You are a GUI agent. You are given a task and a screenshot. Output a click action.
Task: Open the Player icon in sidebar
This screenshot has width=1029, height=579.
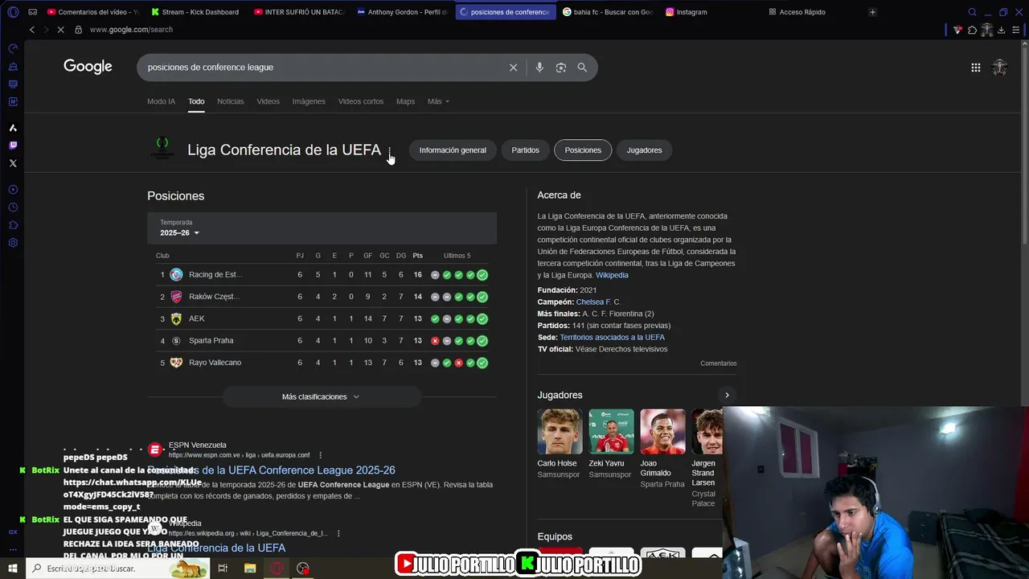(13, 190)
